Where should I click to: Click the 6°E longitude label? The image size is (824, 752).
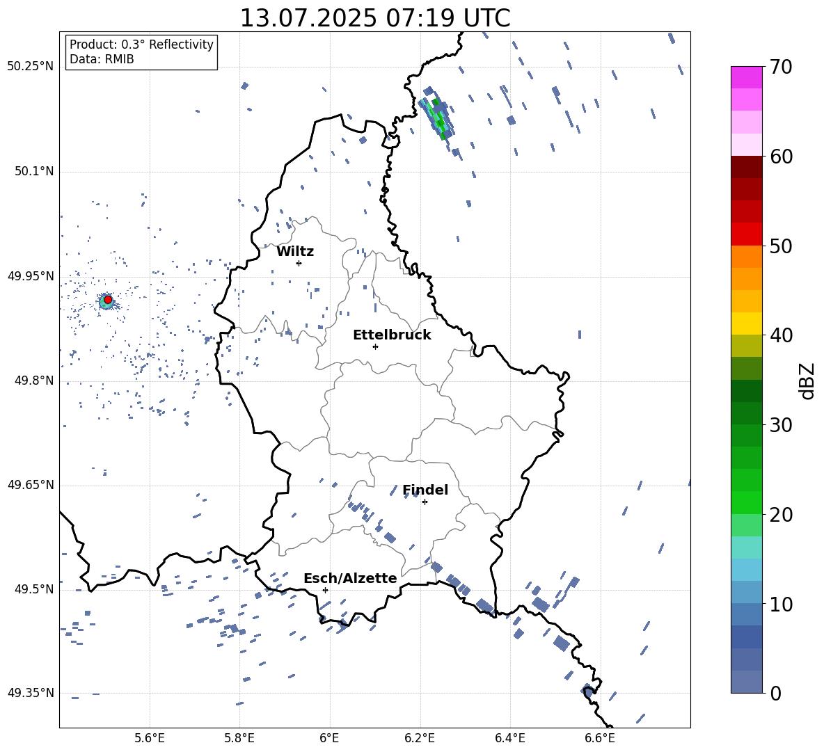[x=329, y=738]
